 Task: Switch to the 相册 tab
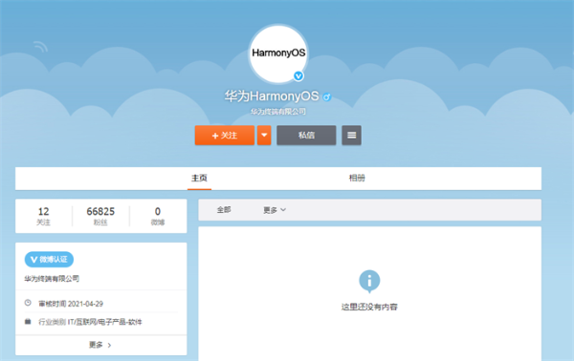pyautogui.click(x=357, y=178)
